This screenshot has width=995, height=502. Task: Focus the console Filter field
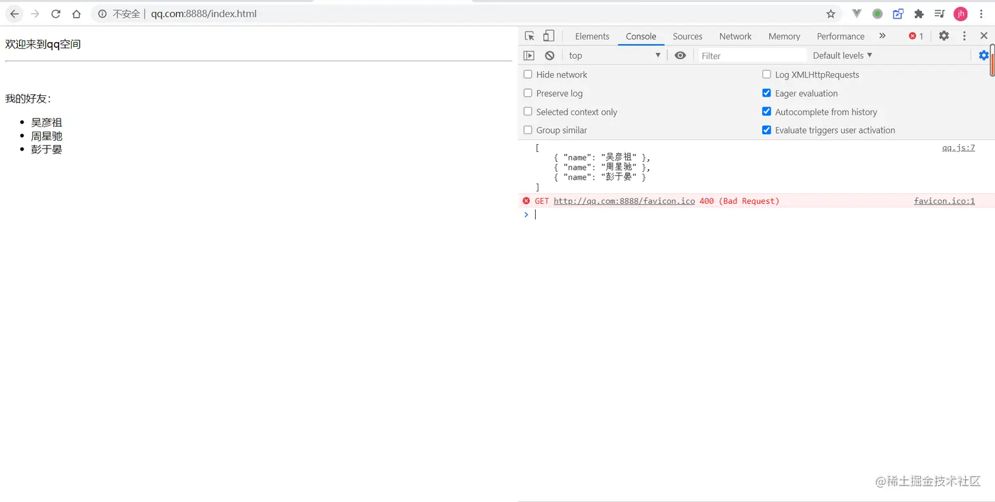tap(752, 56)
